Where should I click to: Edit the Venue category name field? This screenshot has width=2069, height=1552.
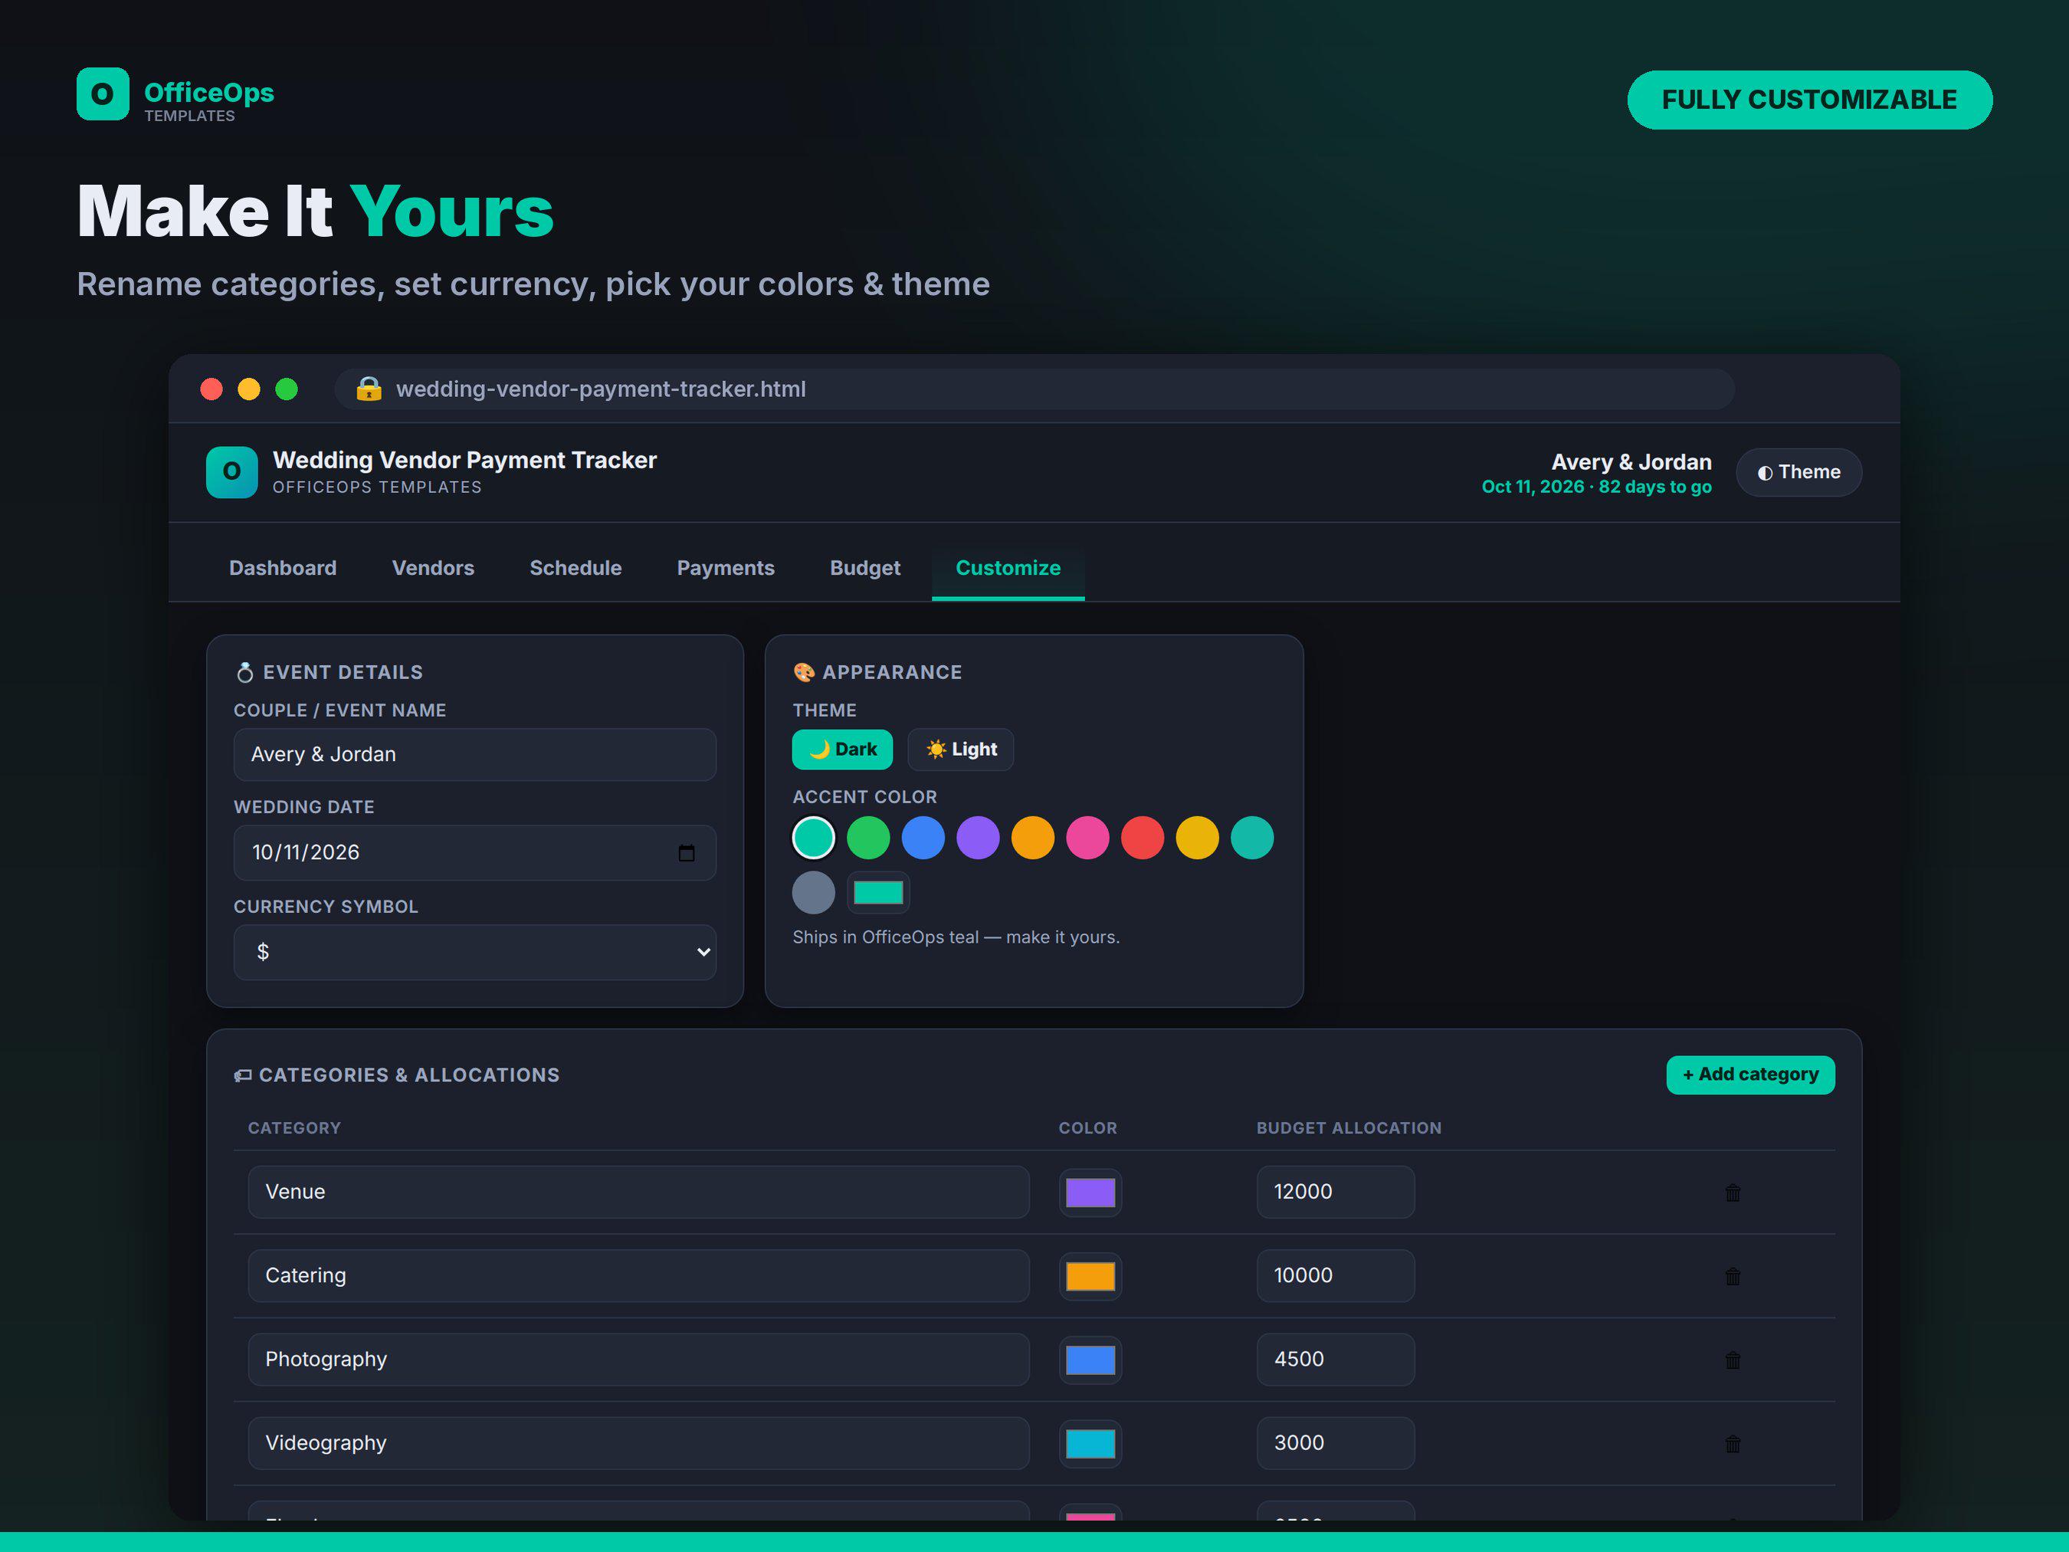pos(639,1192)
